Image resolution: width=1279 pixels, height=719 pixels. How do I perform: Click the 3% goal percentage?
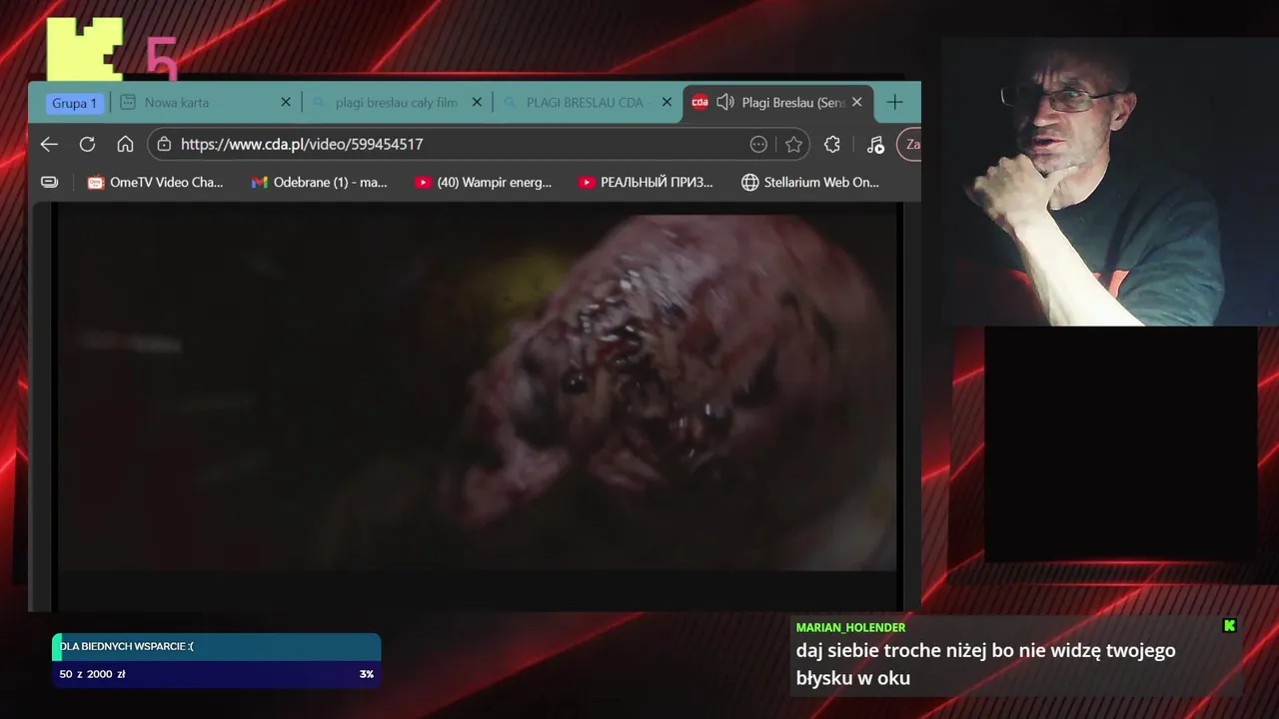(367, 674)
